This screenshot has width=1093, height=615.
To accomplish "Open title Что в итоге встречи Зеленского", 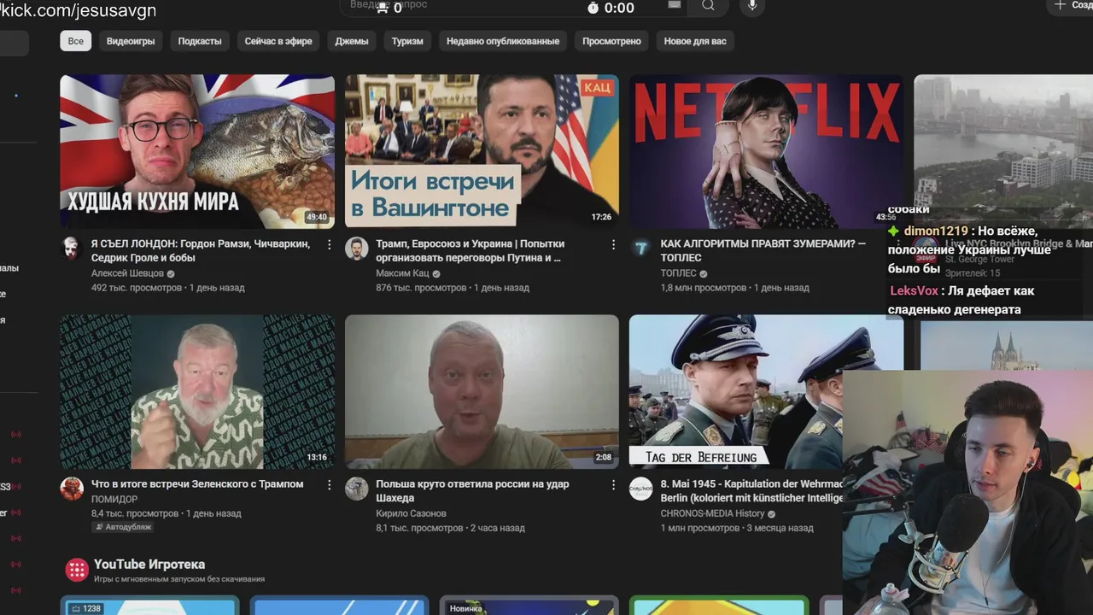I will pyautogui.click(x=197, y=483).
